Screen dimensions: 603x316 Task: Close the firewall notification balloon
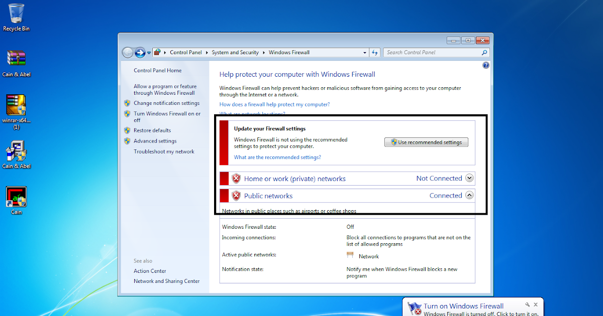536,304
